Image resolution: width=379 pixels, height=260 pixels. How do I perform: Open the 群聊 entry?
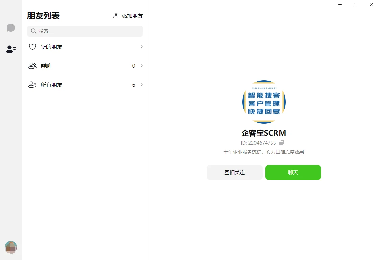[85, 66]
